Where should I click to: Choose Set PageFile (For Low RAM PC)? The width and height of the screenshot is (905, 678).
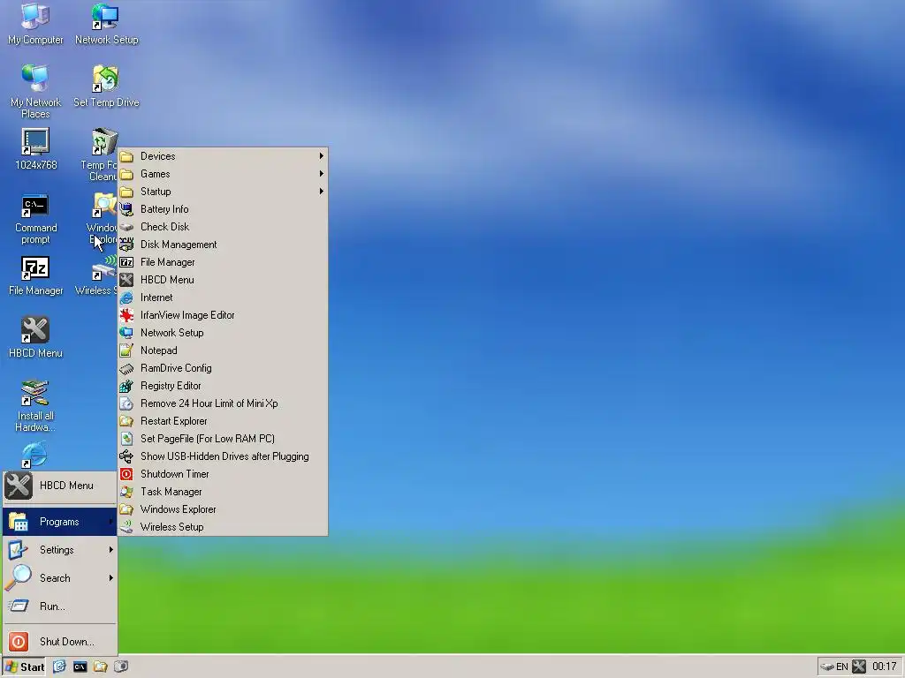[223, 439]
